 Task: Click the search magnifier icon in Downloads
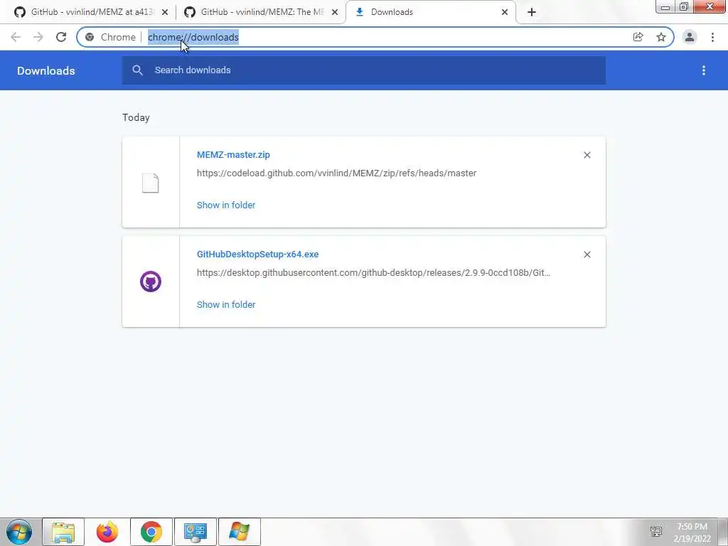click(137, 70)
